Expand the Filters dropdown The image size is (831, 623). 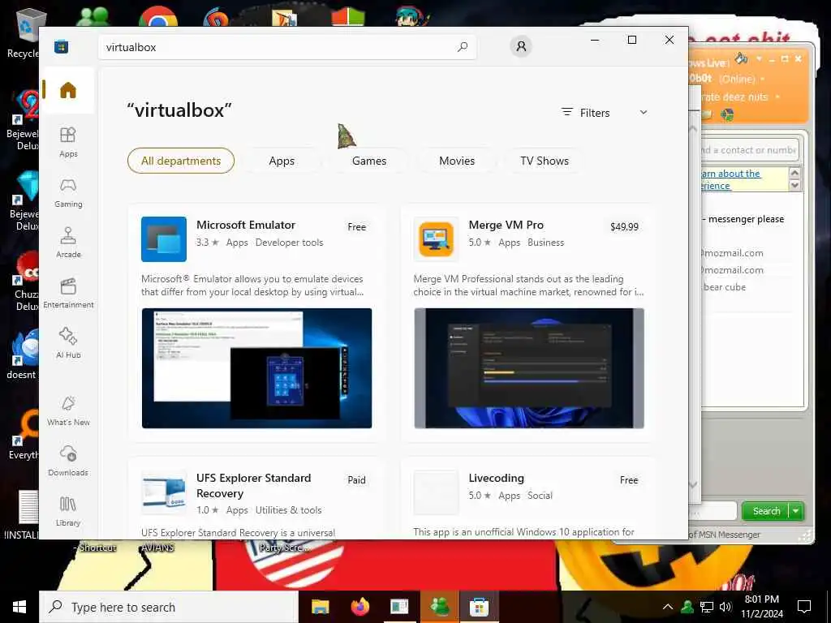605,112
